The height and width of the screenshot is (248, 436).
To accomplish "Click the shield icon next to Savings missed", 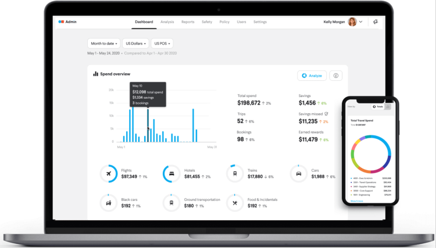I will 327,114.
